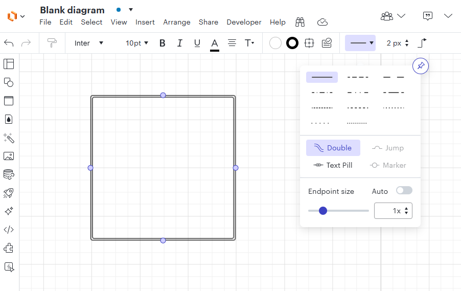Click the conditional formatting checklist icon

click(327, 43)
